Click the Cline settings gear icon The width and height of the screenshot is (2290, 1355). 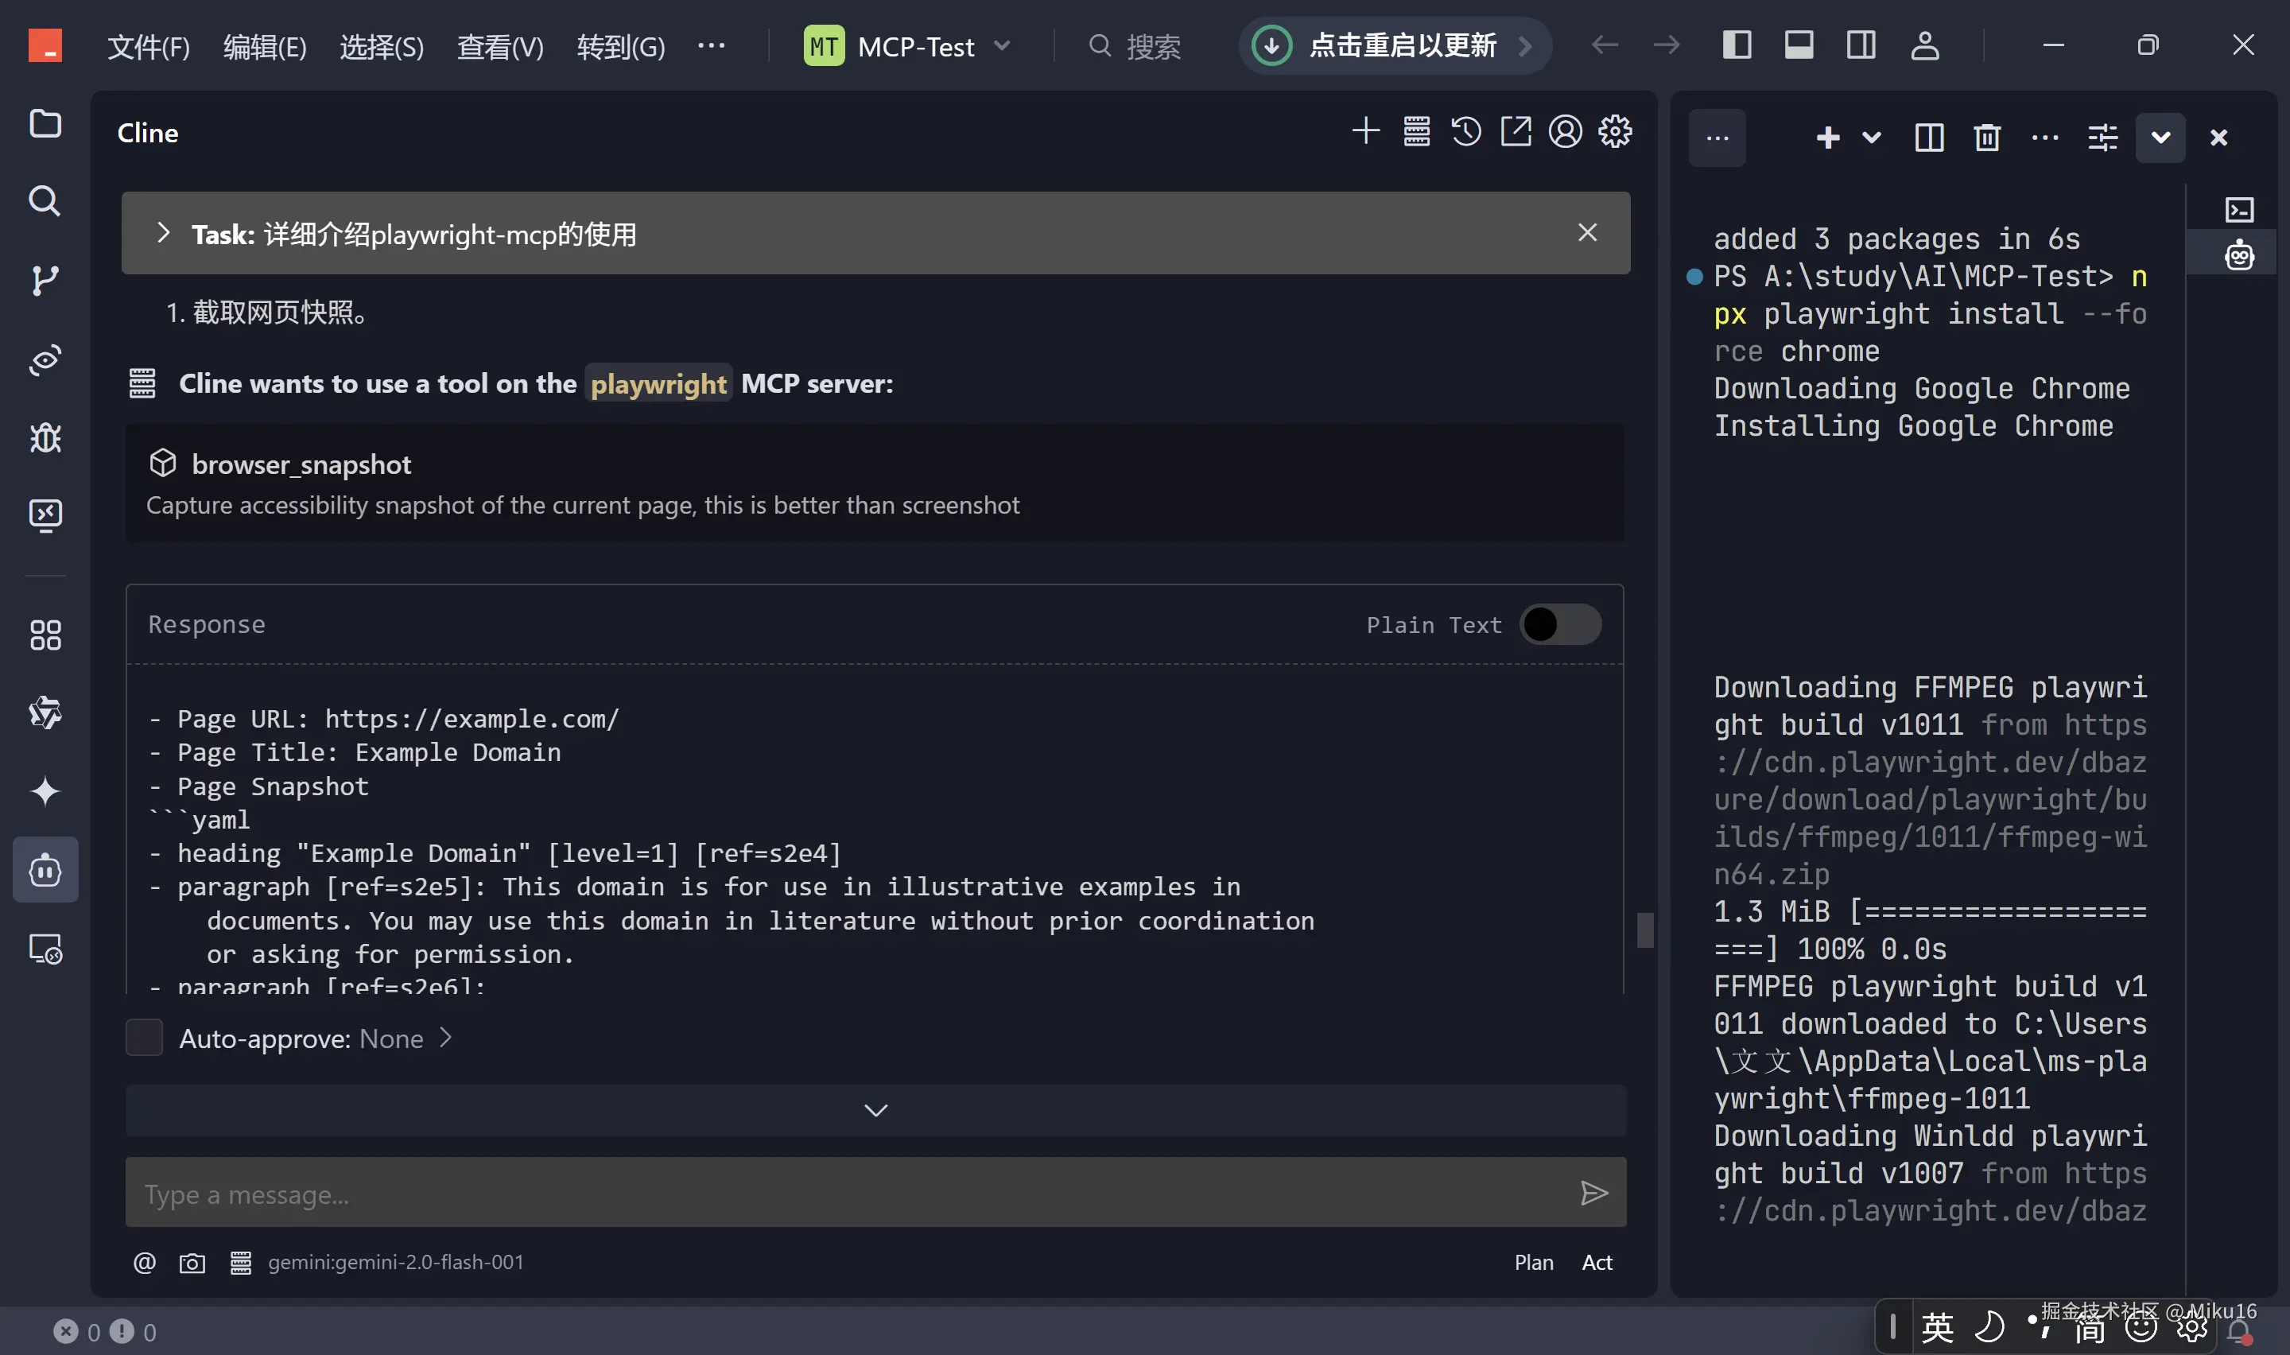(x=1615, y=132)
